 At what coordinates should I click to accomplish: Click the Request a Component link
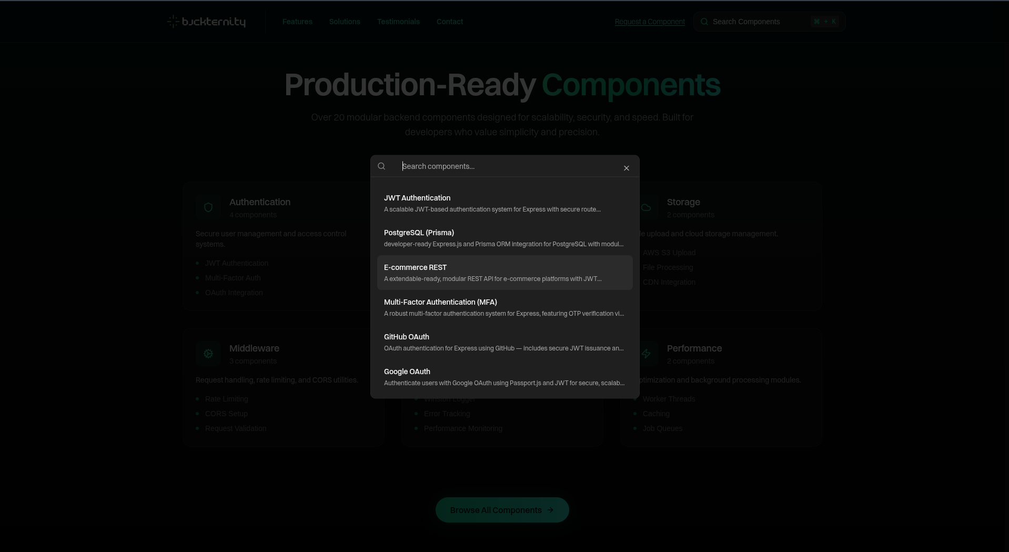(650, 22)
